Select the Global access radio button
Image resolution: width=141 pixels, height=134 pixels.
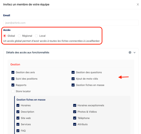tap(5, 36)
